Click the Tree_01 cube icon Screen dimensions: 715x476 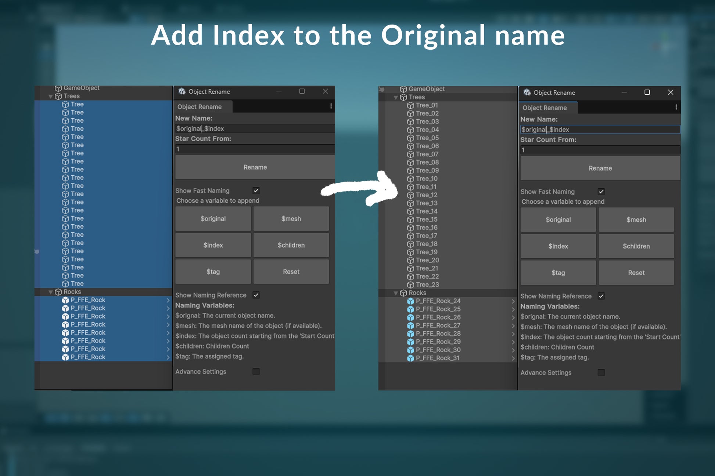click(410, 105)
